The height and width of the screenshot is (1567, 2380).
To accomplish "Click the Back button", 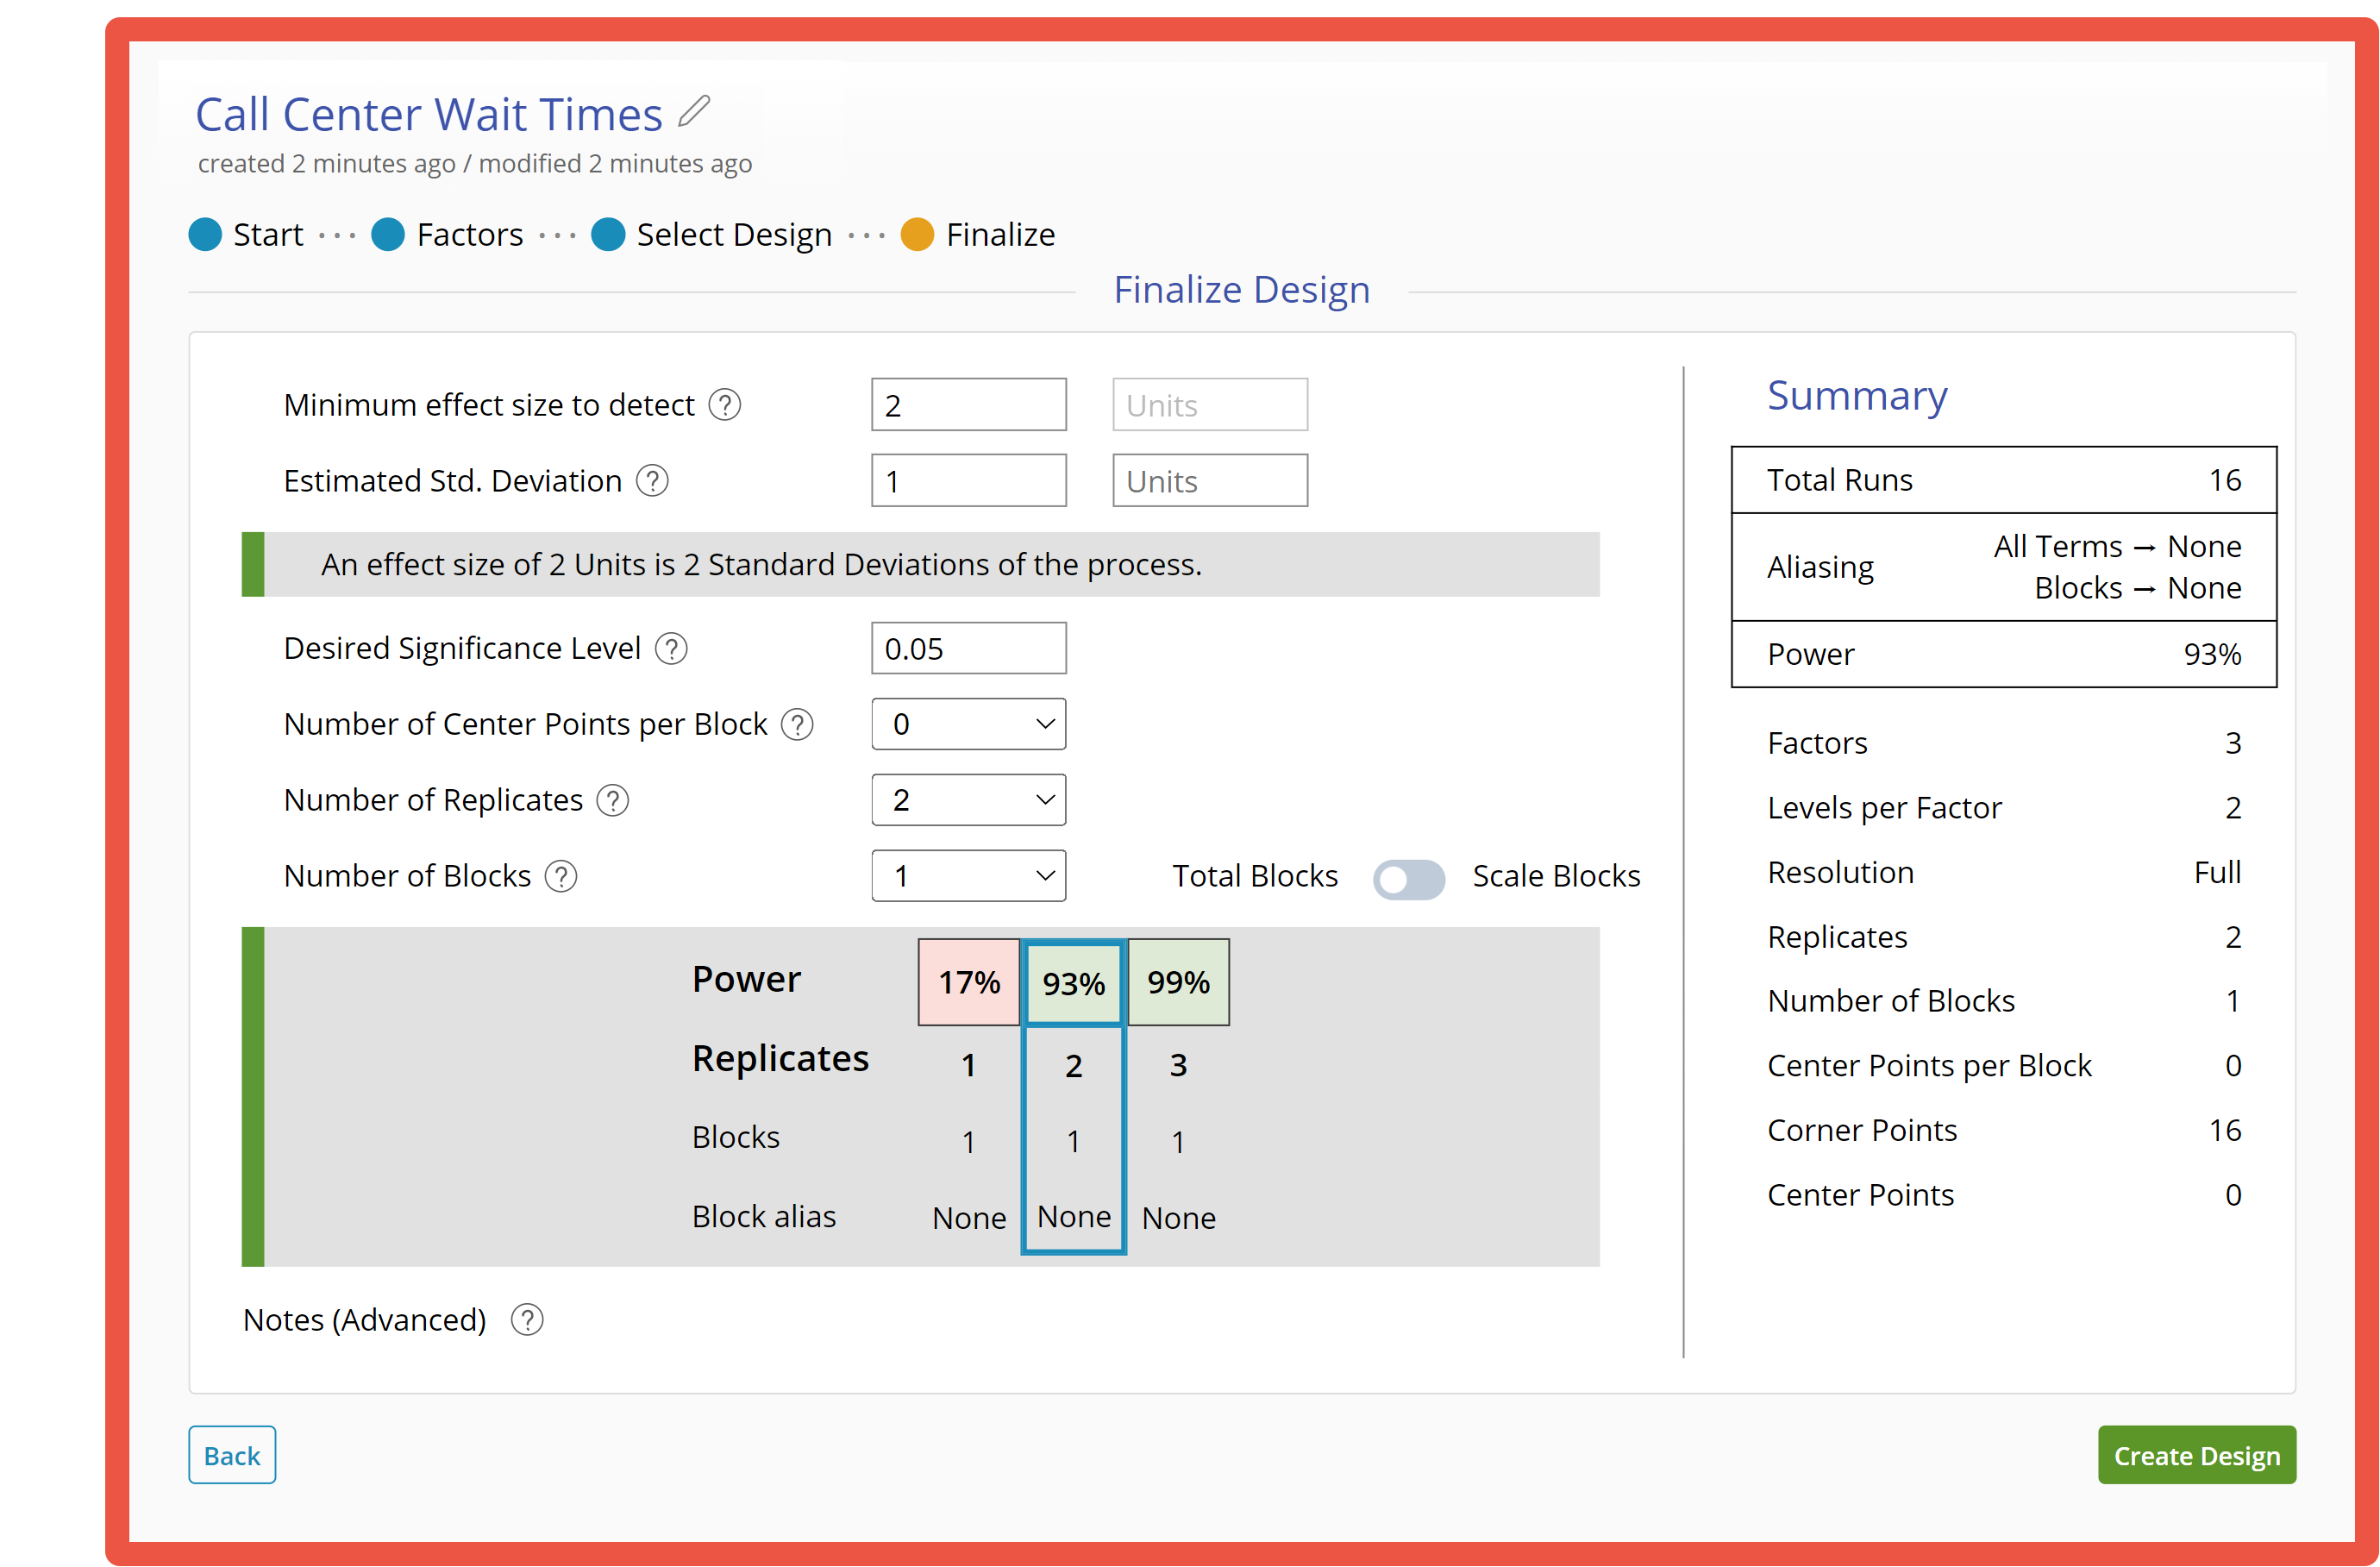I will coord(232,1455).
